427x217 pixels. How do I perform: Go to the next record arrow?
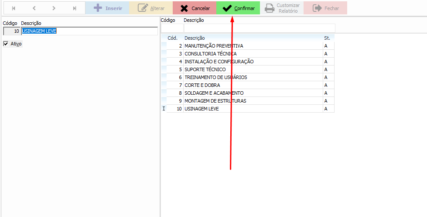click(54, 8)
